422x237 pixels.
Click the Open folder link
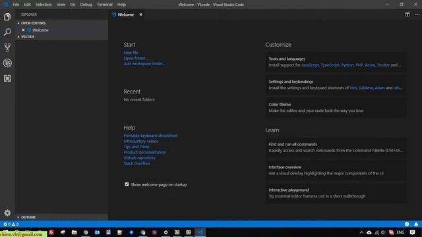coord(135,58)
